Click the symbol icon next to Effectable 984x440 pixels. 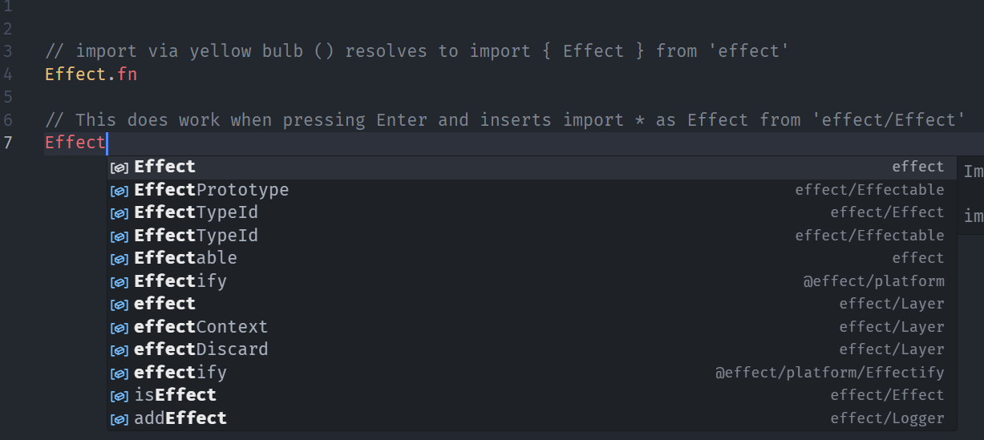[119, 259]
